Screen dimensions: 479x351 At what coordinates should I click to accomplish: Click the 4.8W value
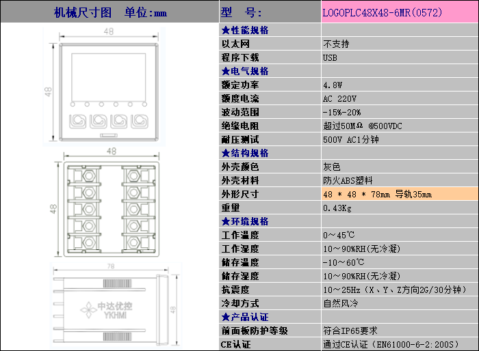(333, 85)
